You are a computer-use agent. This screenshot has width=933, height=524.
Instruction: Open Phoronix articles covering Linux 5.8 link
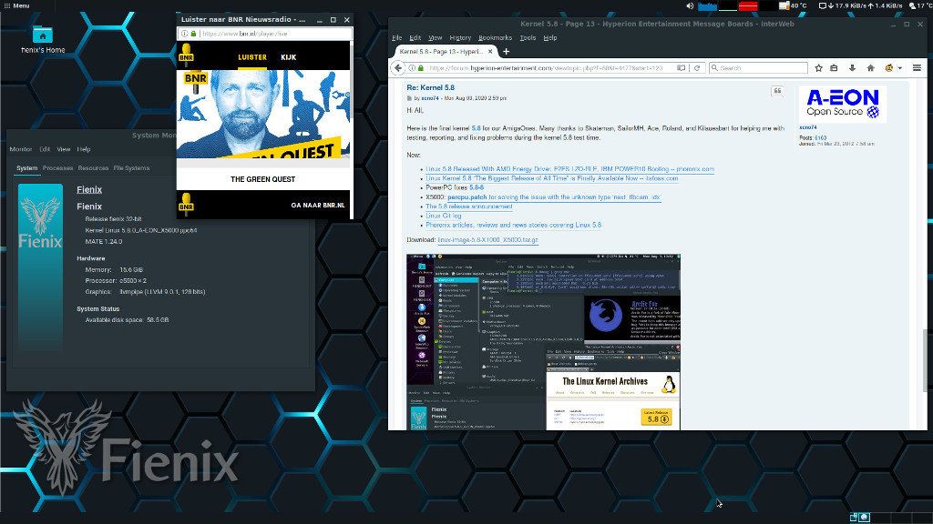point(514,226)
